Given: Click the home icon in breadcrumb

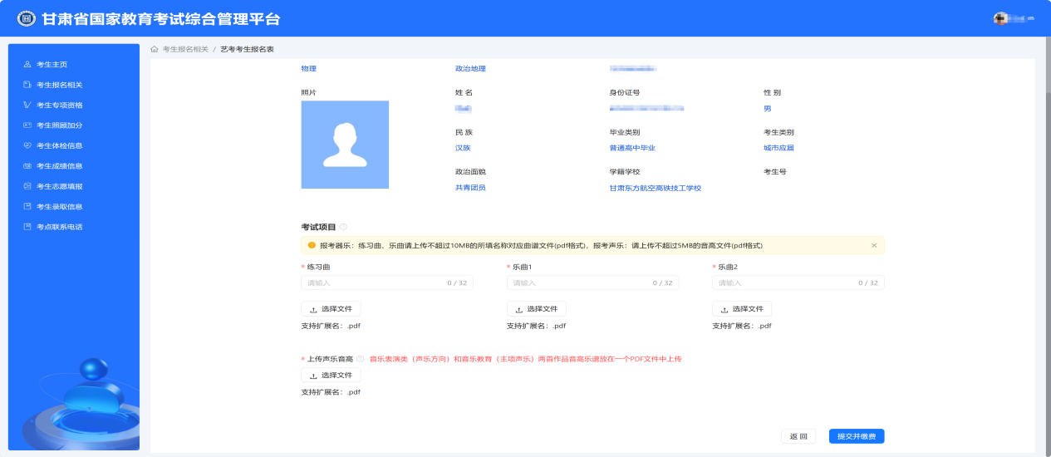Looking at the screenshot, I should (x=155, y=50).
